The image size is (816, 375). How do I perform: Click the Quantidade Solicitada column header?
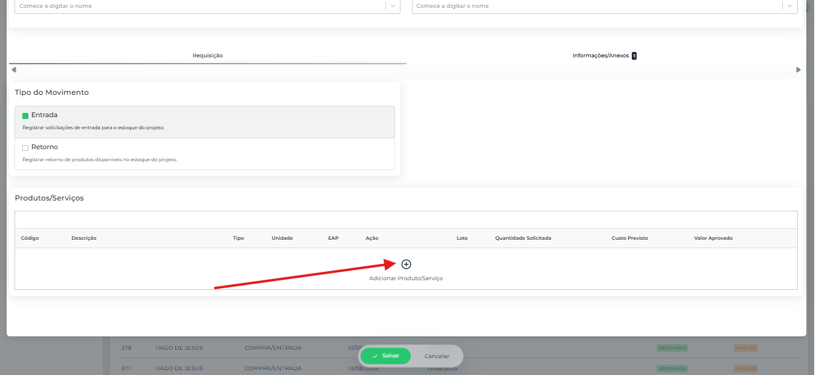pyautogui.click(x=522, y=238)
